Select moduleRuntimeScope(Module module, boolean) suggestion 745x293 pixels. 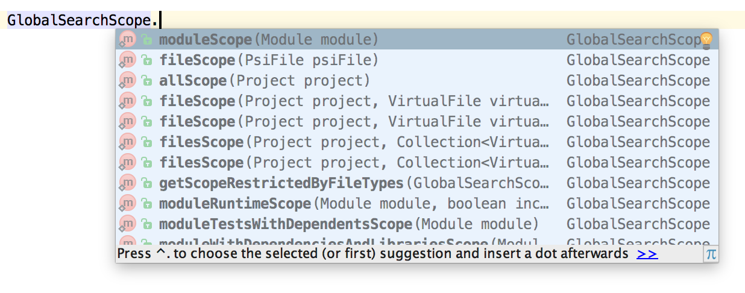(417, 204)
